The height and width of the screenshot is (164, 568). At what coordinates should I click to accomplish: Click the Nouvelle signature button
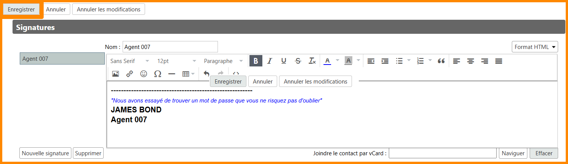45,153
